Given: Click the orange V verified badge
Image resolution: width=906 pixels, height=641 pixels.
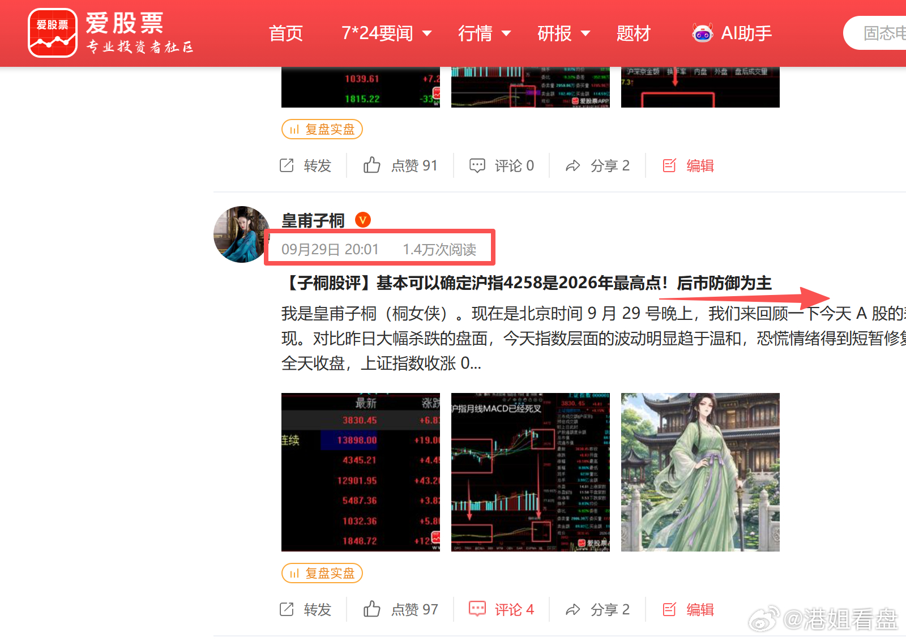Looking at the screenshot, I should (363, 220).
